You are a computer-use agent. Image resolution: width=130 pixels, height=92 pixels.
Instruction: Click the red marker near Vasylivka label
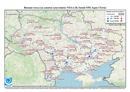(x=86, y=35)
